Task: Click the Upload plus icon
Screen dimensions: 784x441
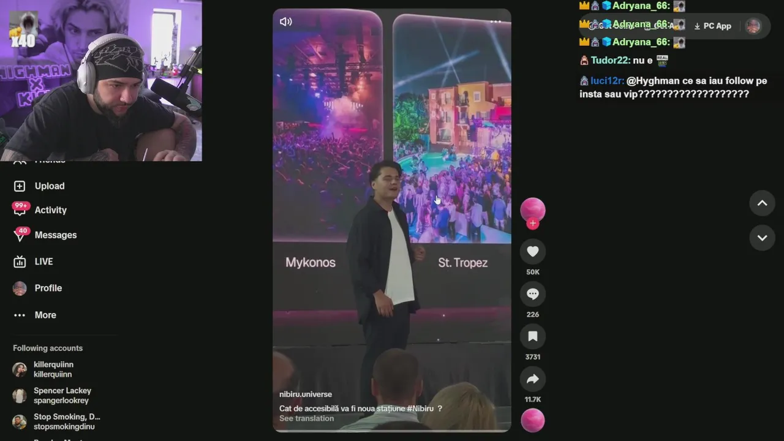Action: (x=20, y=186)
